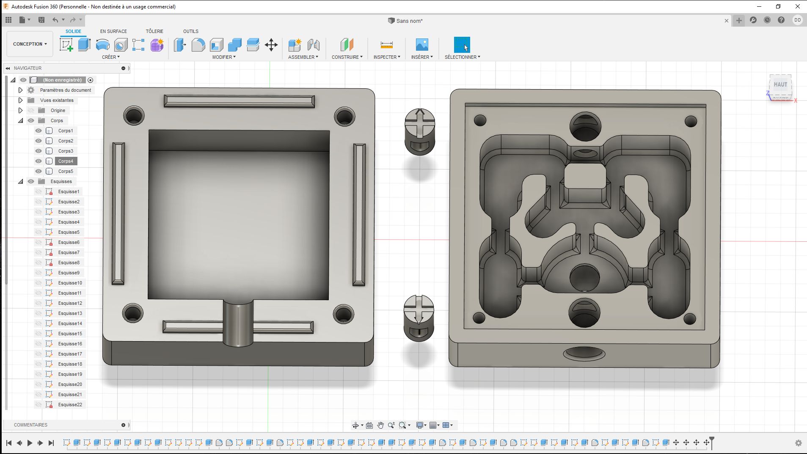Hide the Corps1 body with eye icon
Viewport: 807px width, 454px height.
pos(39,131)
